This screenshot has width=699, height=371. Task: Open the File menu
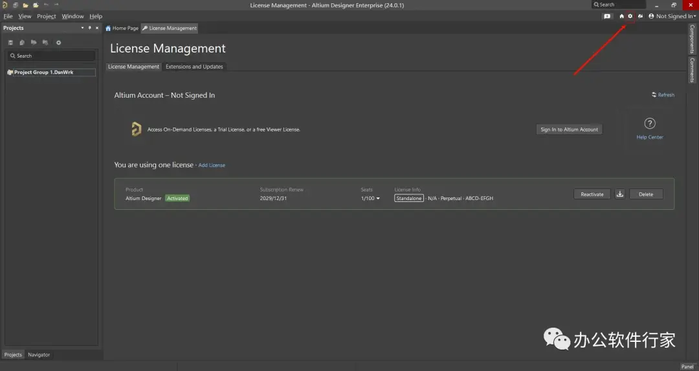8,16
